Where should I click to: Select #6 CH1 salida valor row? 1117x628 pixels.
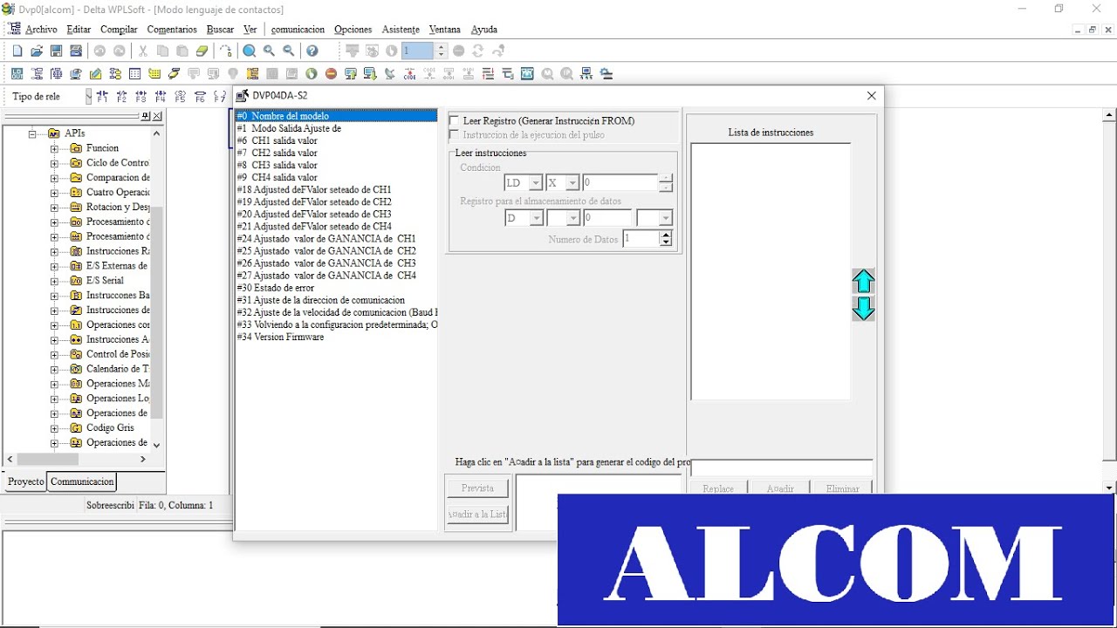(336, 140)
